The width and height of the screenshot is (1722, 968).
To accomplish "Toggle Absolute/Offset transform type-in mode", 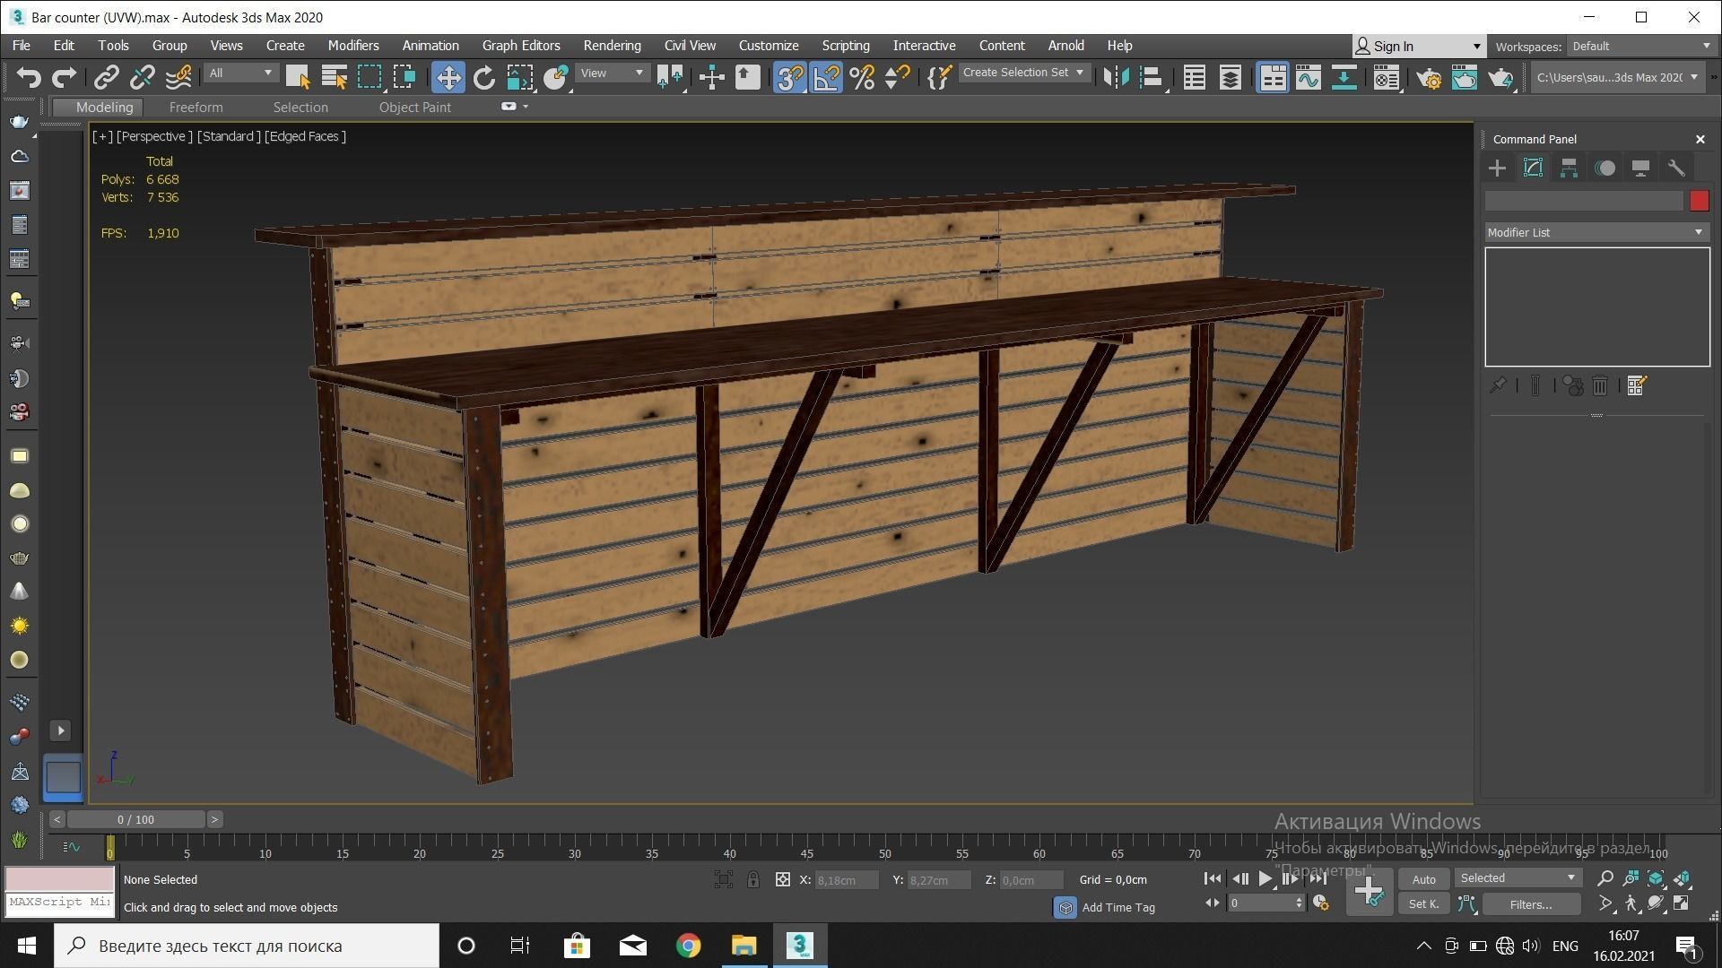I will 782,880.
